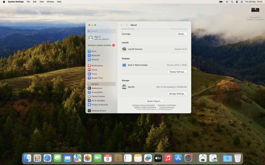
Task: Open the Downloads folder in the Dock
Action: coord(228,158)
